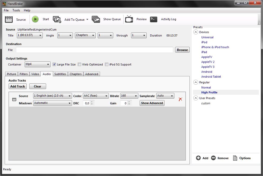
Task: Toggle Large File Size checkbox
Action: pyautogui.click(x=54, y=64)
